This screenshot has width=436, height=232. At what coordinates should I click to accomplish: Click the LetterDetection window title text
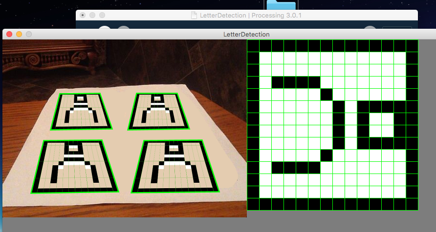pos(246,34)
